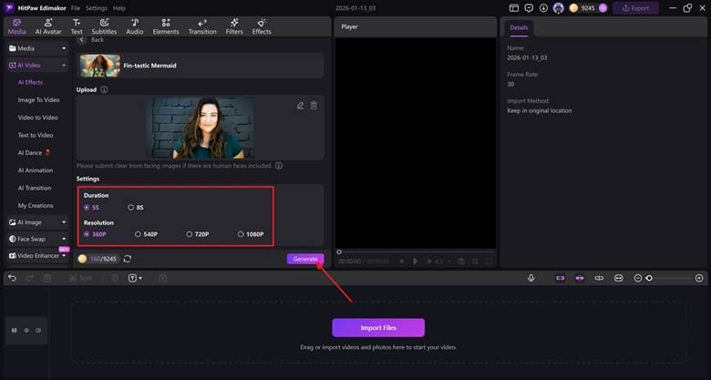This screenshot has width=711, height=380.
Task: Open the Help menu
Action: click(119, 8)
